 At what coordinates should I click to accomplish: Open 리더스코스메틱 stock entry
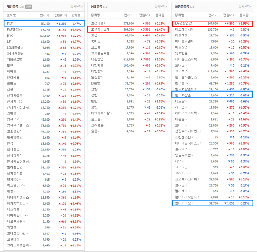pos(186,113)
